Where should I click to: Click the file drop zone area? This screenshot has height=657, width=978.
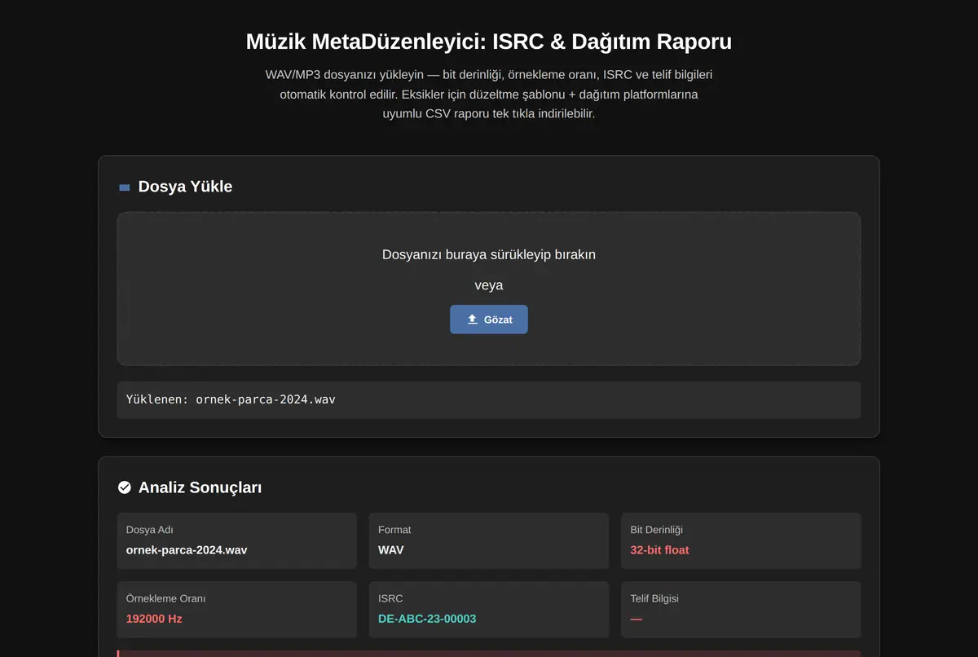click(x=489, y=289)
